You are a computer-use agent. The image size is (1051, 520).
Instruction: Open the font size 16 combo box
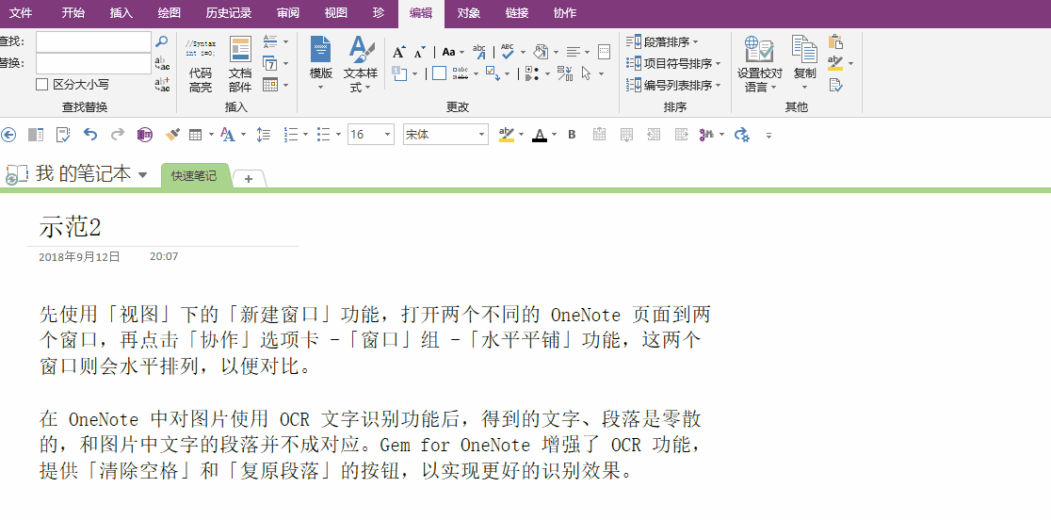[371, 135]
